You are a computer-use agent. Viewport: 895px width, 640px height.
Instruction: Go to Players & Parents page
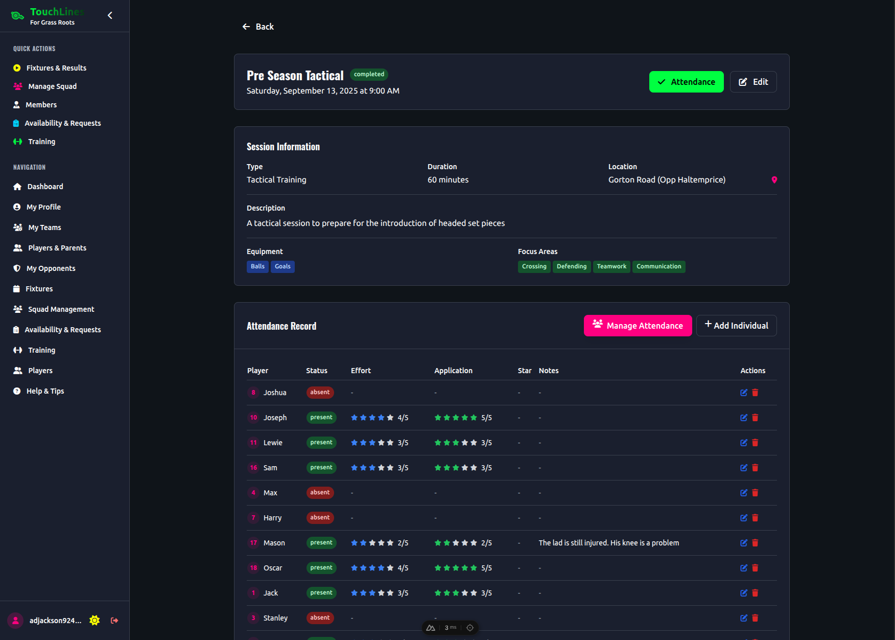56,247
